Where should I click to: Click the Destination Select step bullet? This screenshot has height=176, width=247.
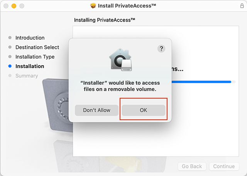(10, 47)
